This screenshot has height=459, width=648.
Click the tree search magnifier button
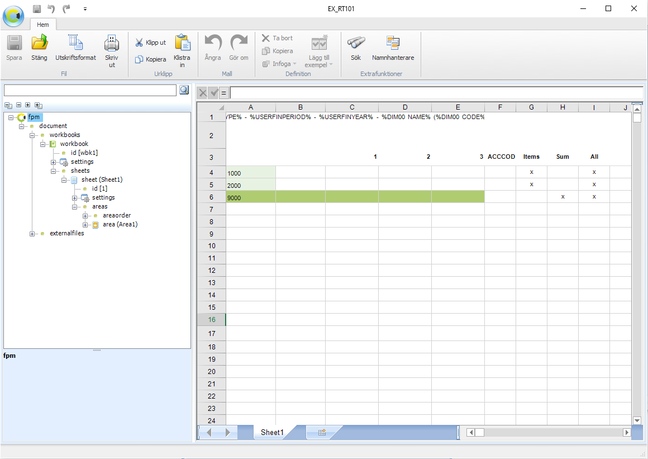[x=184, y=90]
